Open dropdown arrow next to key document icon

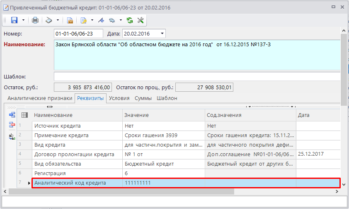pyautogui.click(x=92, y=20)
